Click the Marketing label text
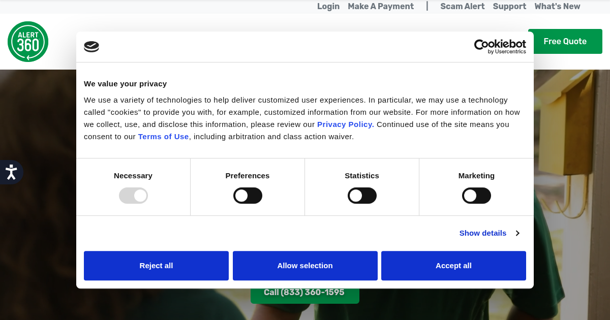Image resolution: width=610 pixels, height=320 pixels. click(476, 176)
